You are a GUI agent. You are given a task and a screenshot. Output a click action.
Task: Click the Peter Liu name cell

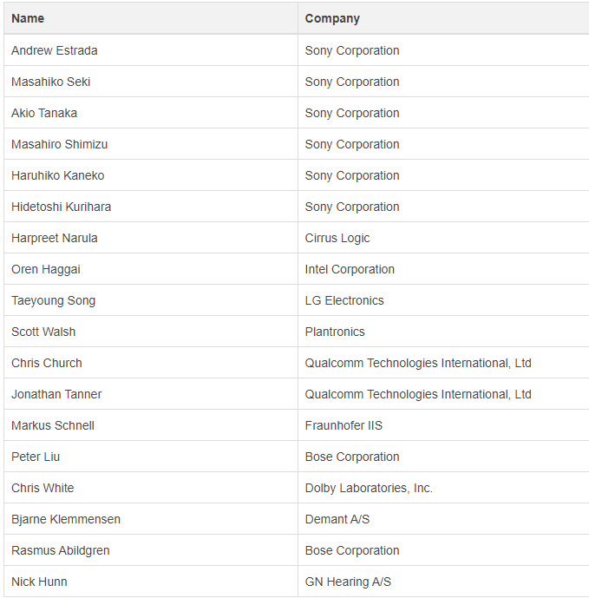[x=36, y=457]
